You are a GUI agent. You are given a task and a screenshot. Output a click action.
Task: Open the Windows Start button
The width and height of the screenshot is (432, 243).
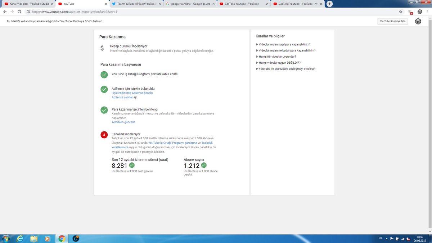6,238
